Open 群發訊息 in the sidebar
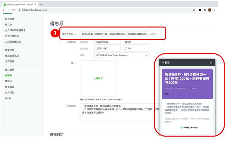Viewport: 226px width, 146px height. [x=9, y=19]
